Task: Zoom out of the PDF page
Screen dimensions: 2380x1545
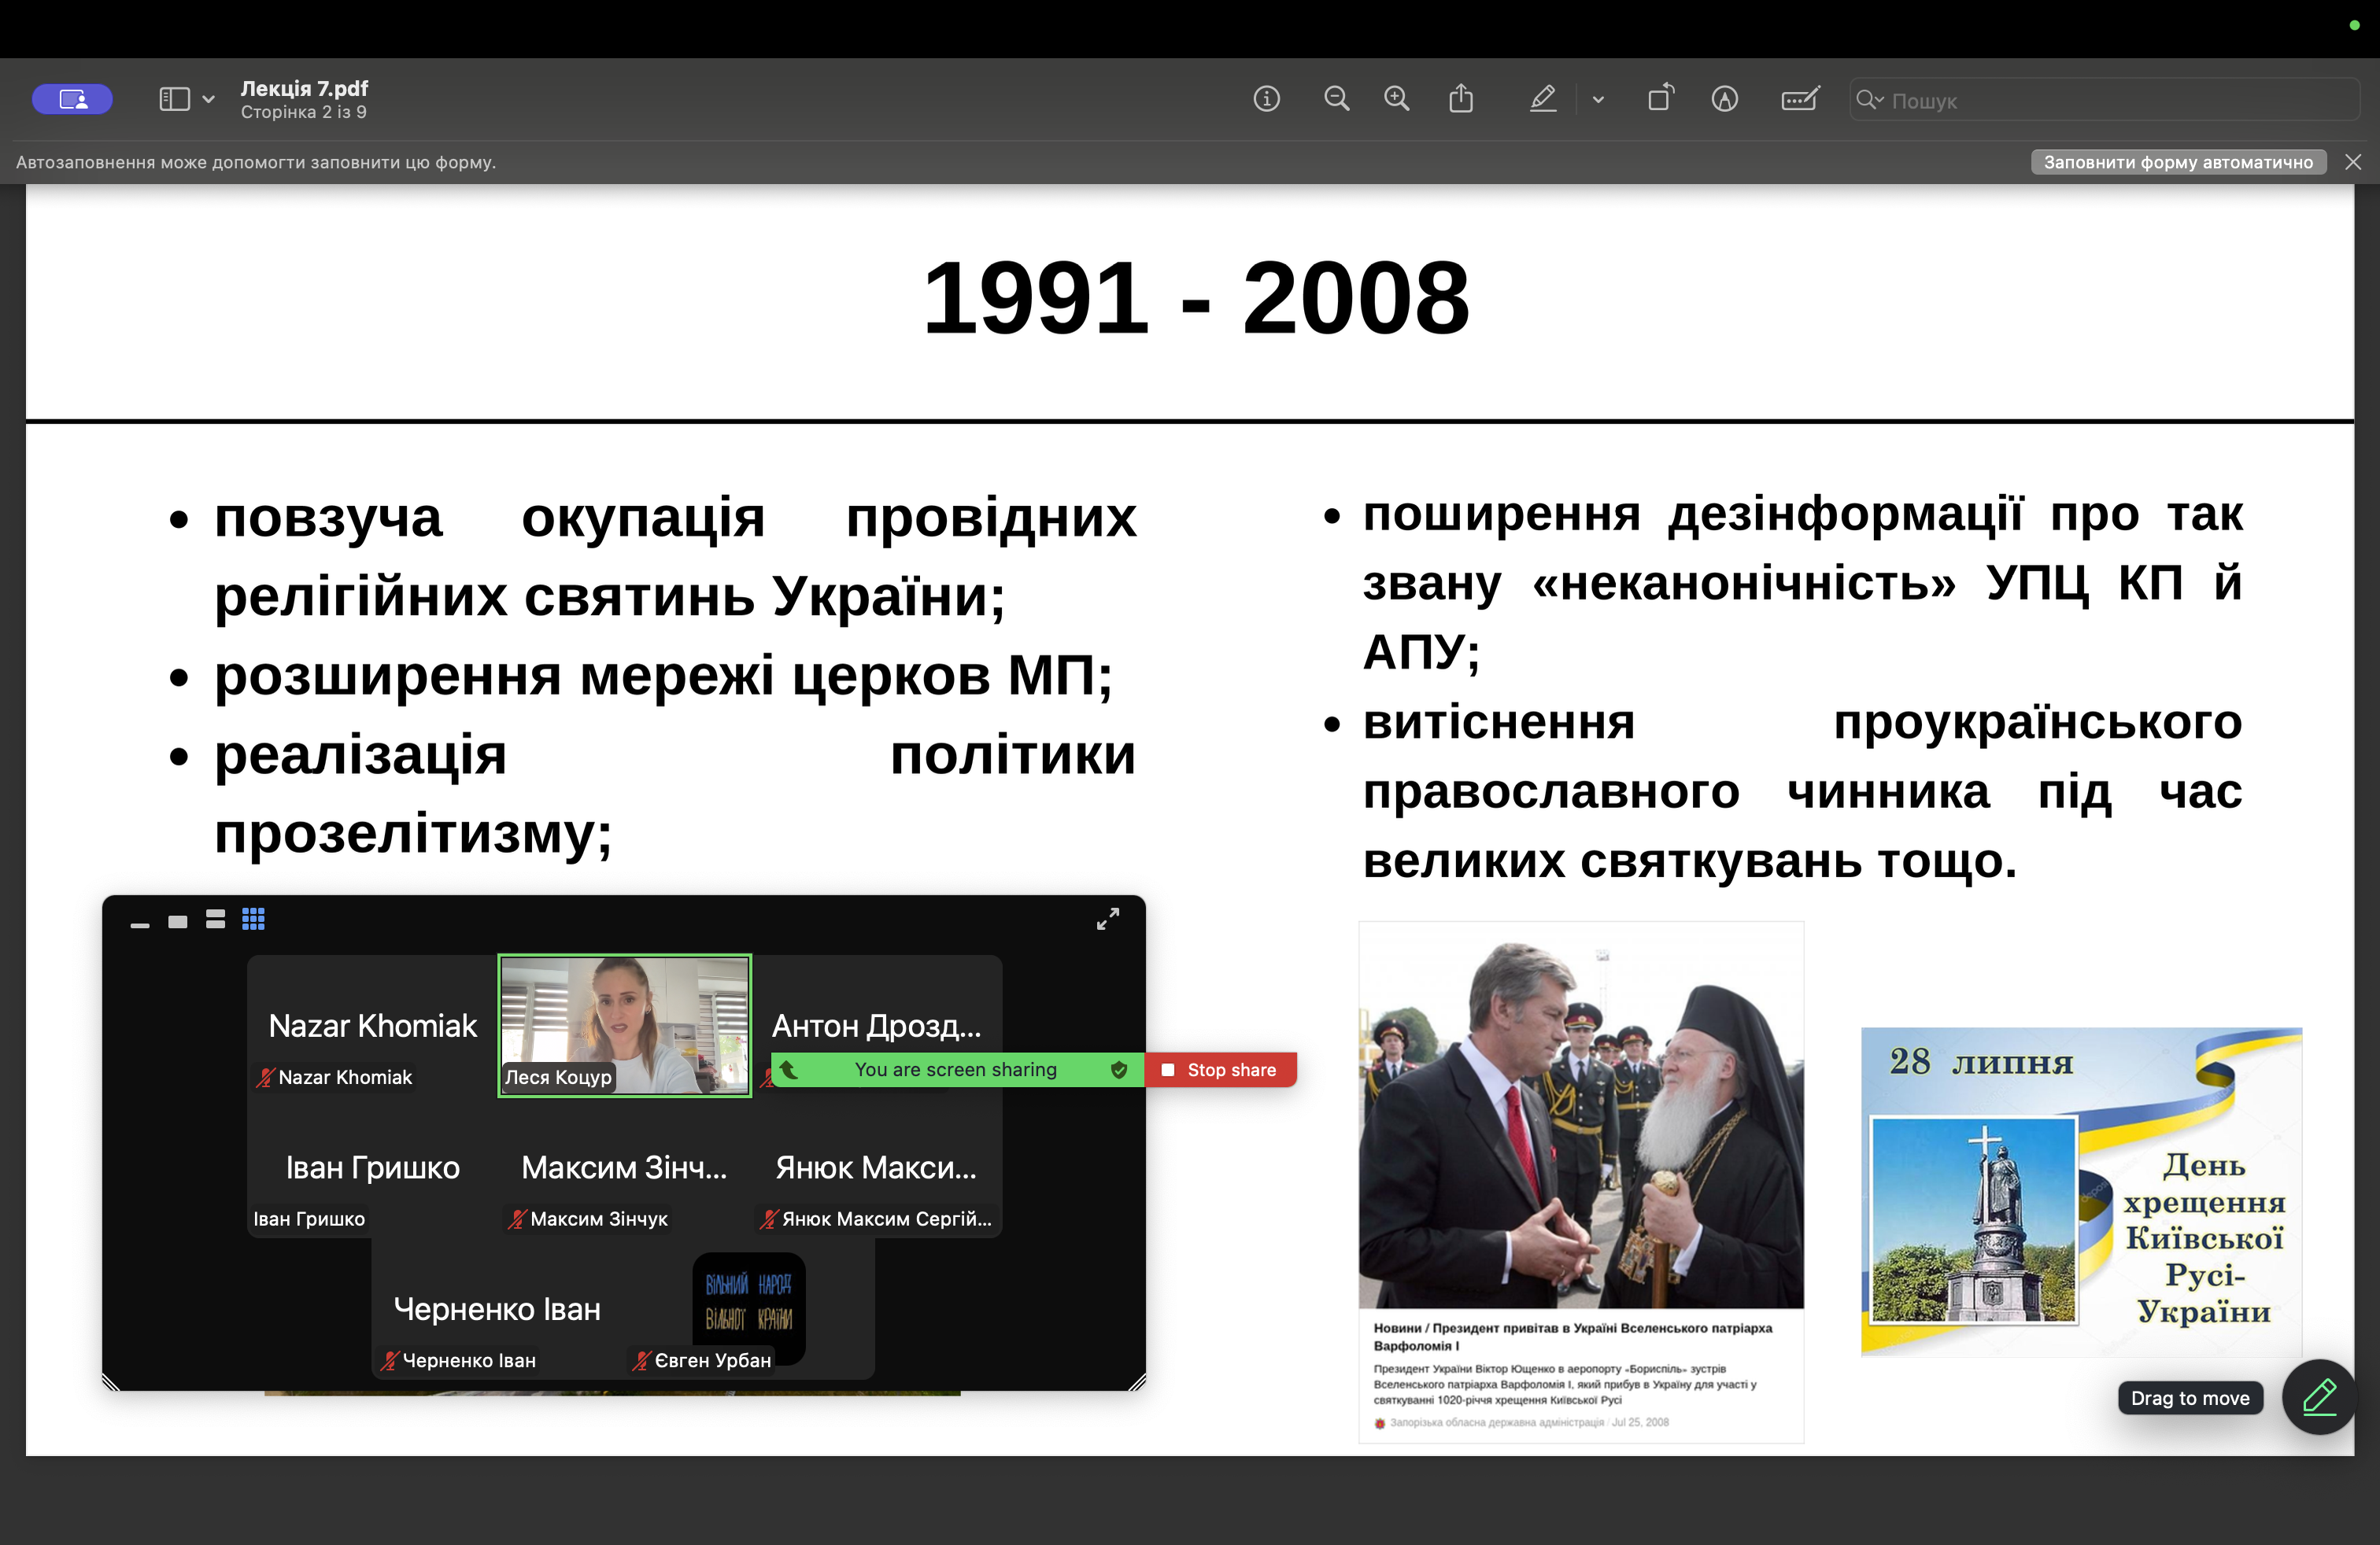Action: pos(1336,99)
